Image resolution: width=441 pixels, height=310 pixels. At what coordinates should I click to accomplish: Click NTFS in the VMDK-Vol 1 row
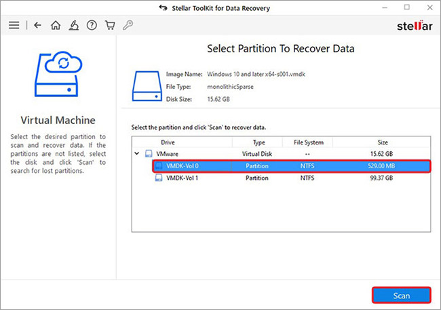pos(307,178)
